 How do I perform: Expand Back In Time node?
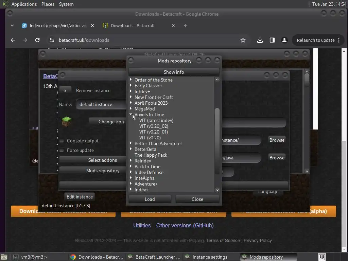[x=131, y=166]
